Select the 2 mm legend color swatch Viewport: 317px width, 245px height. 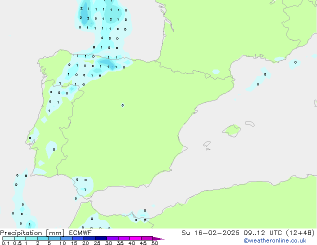pyautogui.click(x=43, y=238)
